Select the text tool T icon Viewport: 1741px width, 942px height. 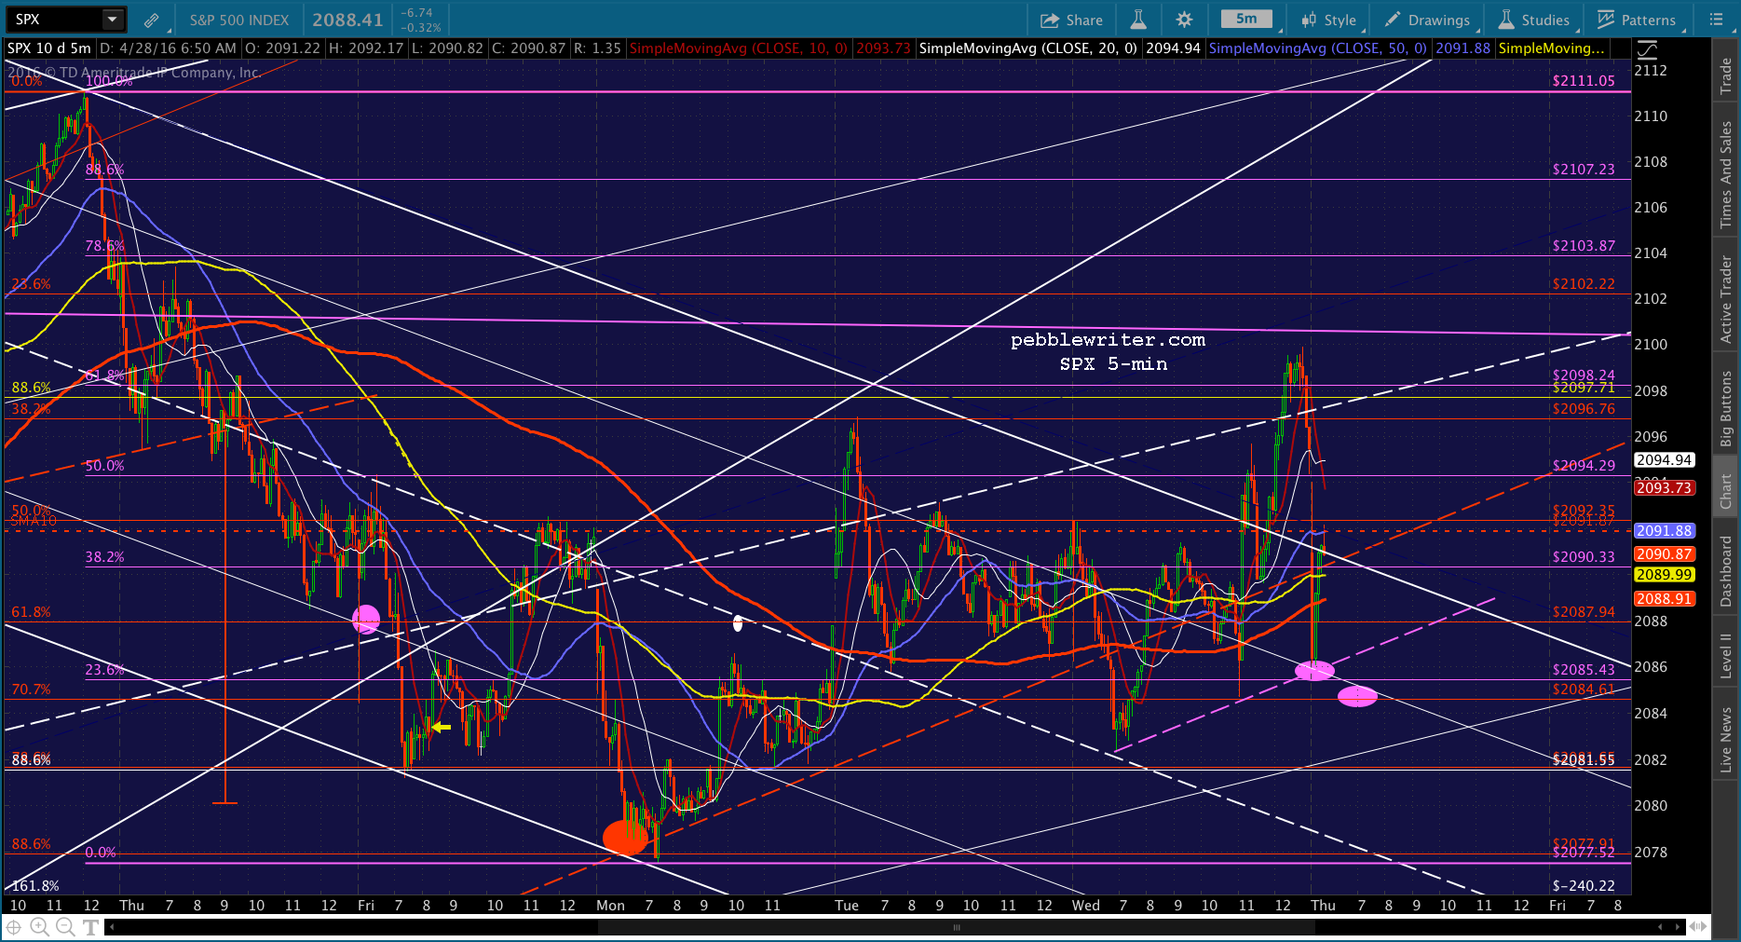tap(90, 926)
